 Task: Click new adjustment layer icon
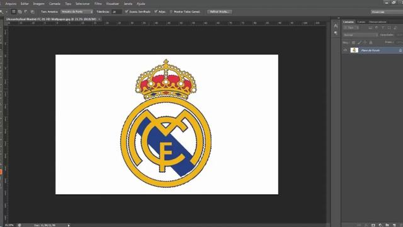(x=380, y=225)
